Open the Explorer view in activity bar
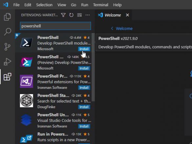 pyautogui.click(x=7, y=17)
